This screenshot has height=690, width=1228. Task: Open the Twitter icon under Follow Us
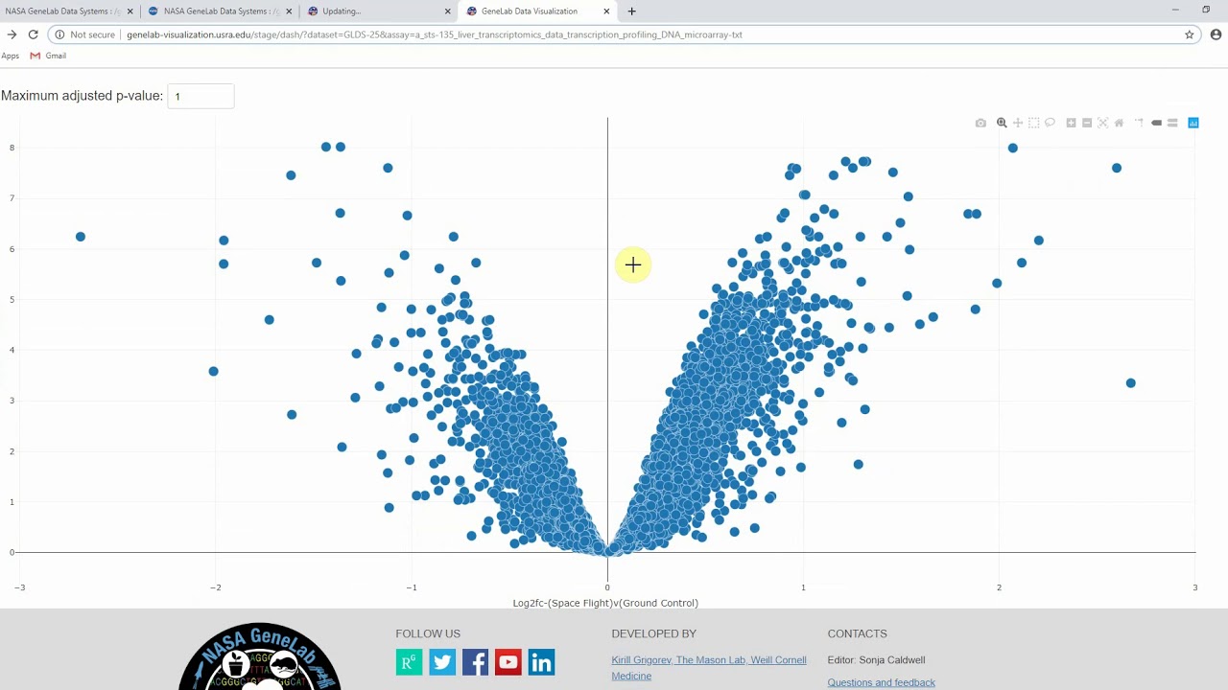click(x=442, y=662)
